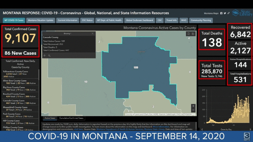Click the Cases by Day chart label

pos(226,129)
